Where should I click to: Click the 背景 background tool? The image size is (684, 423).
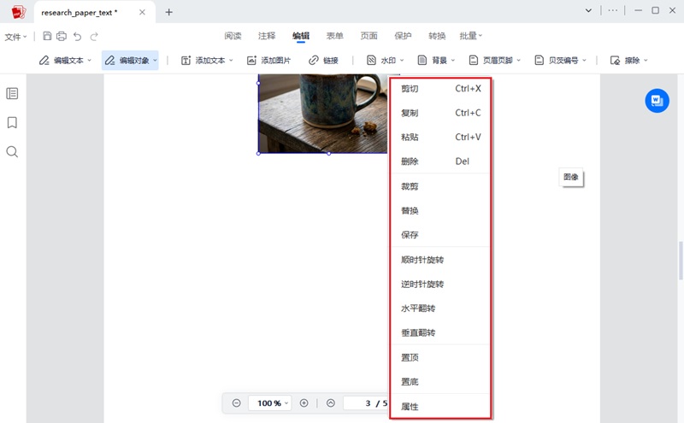(433, 61)
